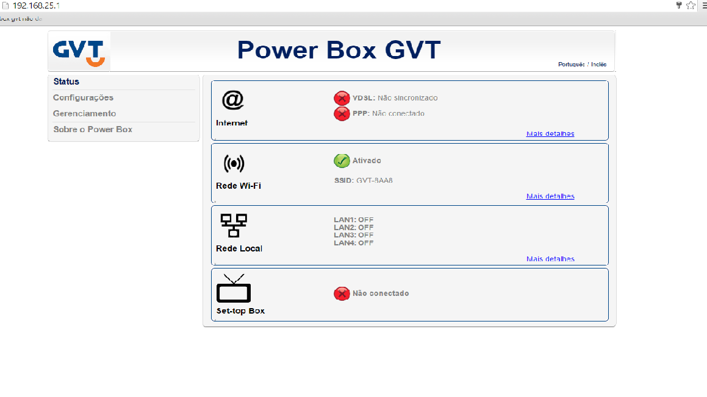This screenshot has width=707, height=397.
Task: Select the Status menu item
Action: 66,82
